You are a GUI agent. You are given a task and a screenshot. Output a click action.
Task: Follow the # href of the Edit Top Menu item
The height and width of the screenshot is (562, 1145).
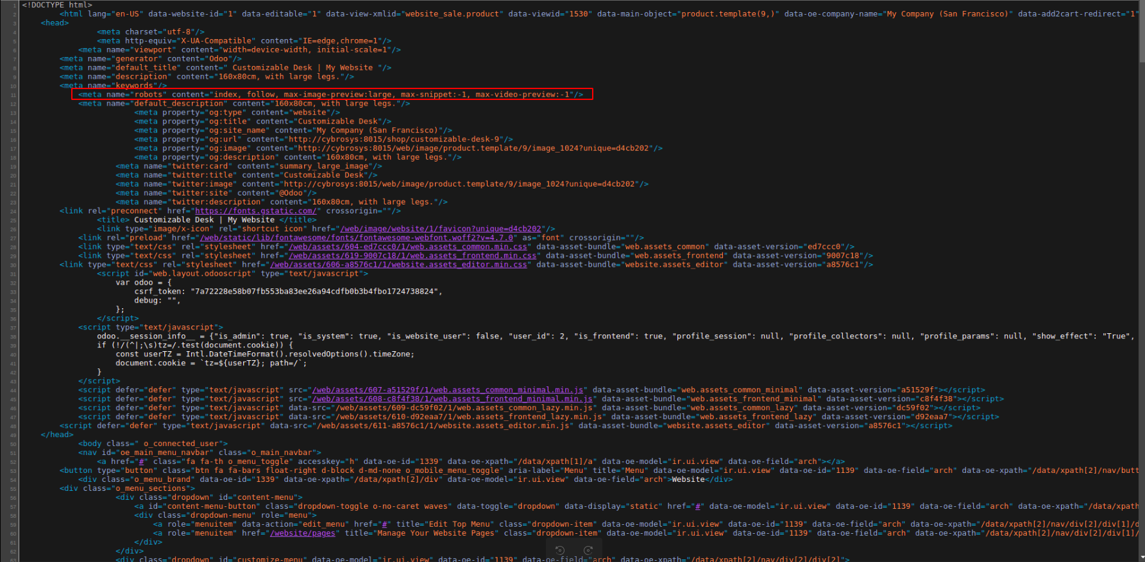point(385,524)
